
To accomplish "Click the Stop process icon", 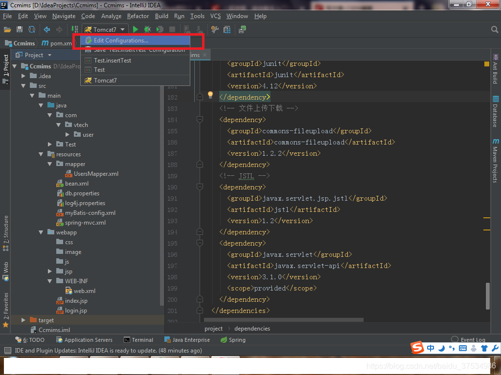I will [x=172, y=29].
